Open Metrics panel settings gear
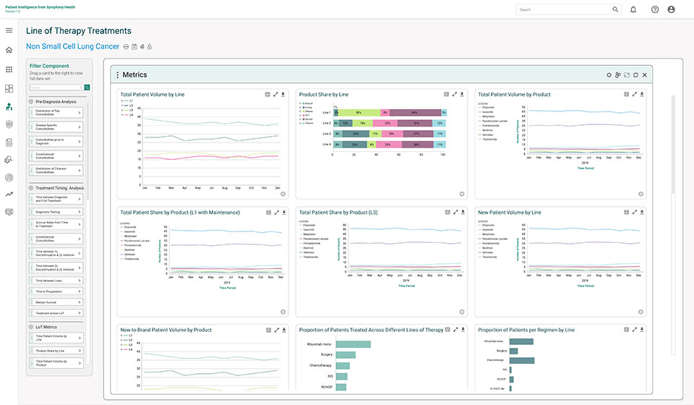This screenshot has width=694, height=405. (x=609, y=75)
